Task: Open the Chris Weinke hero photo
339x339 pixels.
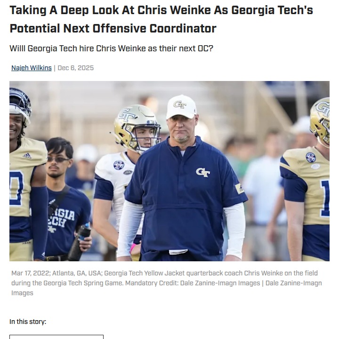Action: [169, 171]
